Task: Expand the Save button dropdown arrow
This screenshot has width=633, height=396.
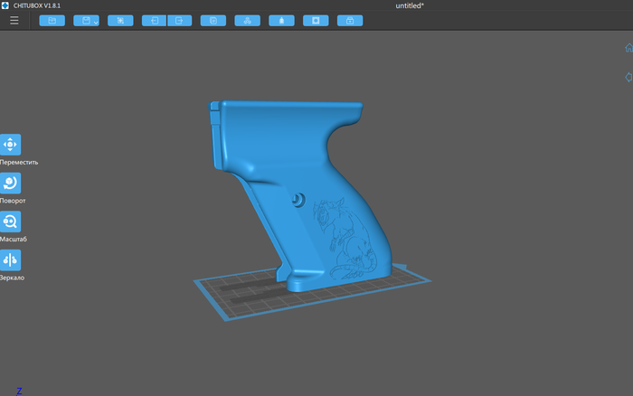Action: pyautogui.click(x=96, y=21)
